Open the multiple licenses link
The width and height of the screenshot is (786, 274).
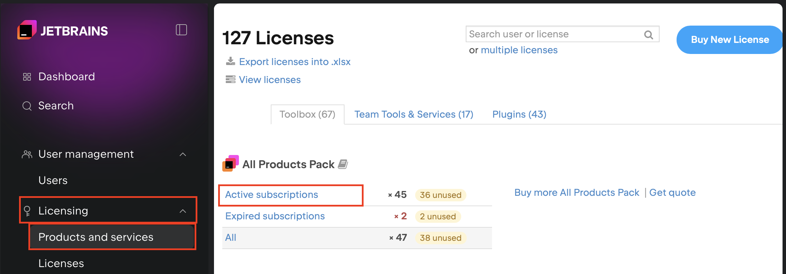519,50
